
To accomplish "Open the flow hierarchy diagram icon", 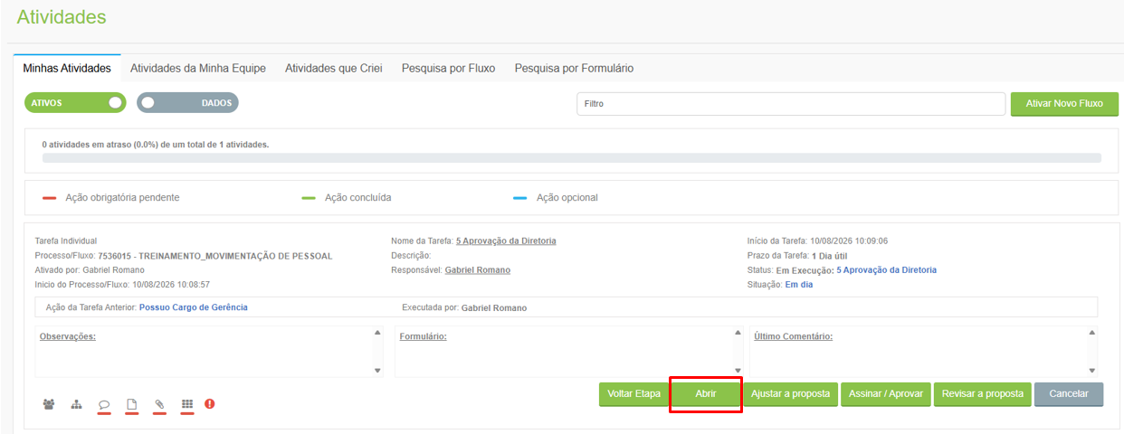I will click(x=77, y=404).
